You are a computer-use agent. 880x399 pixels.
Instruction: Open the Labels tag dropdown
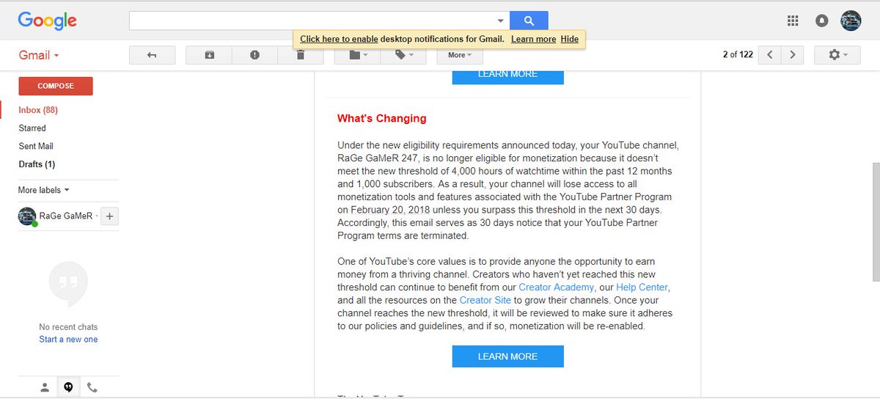click(405, 55)
